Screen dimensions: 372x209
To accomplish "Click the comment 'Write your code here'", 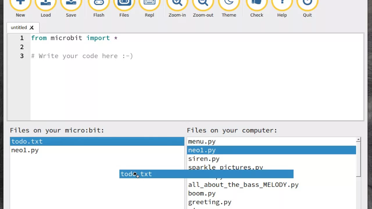I will [x=82, y=56].
